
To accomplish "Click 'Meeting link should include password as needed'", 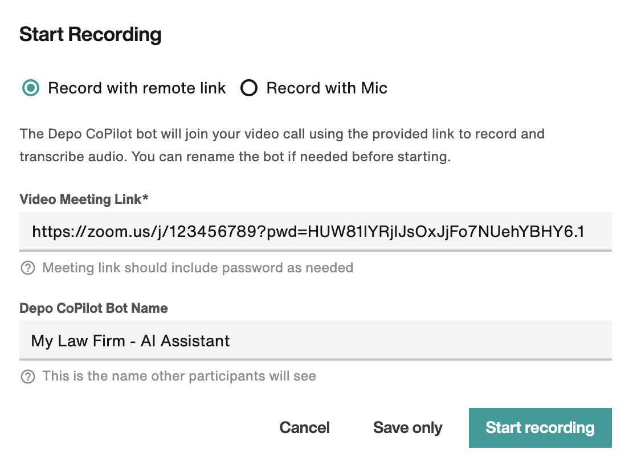I will pyautogui.click(x=198, y=268).
